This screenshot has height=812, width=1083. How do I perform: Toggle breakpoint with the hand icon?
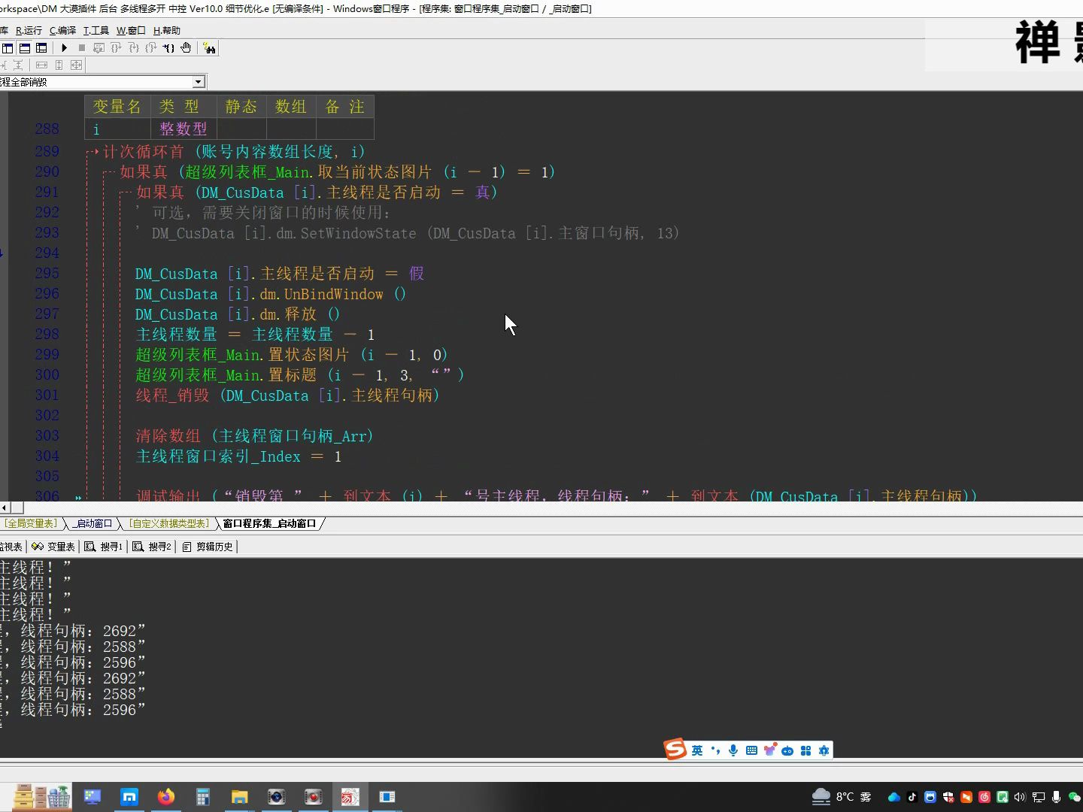click(186, 47)
